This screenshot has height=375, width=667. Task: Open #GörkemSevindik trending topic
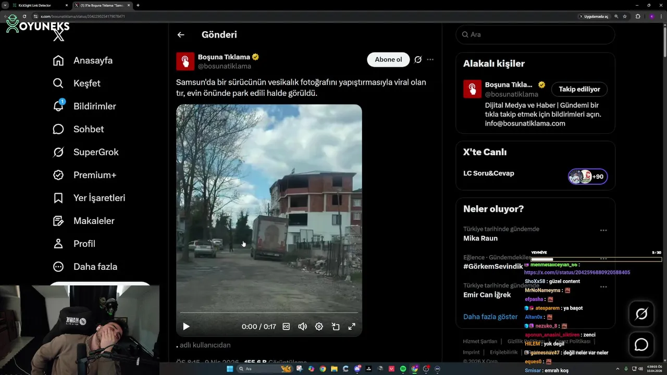tap(493, 266)
